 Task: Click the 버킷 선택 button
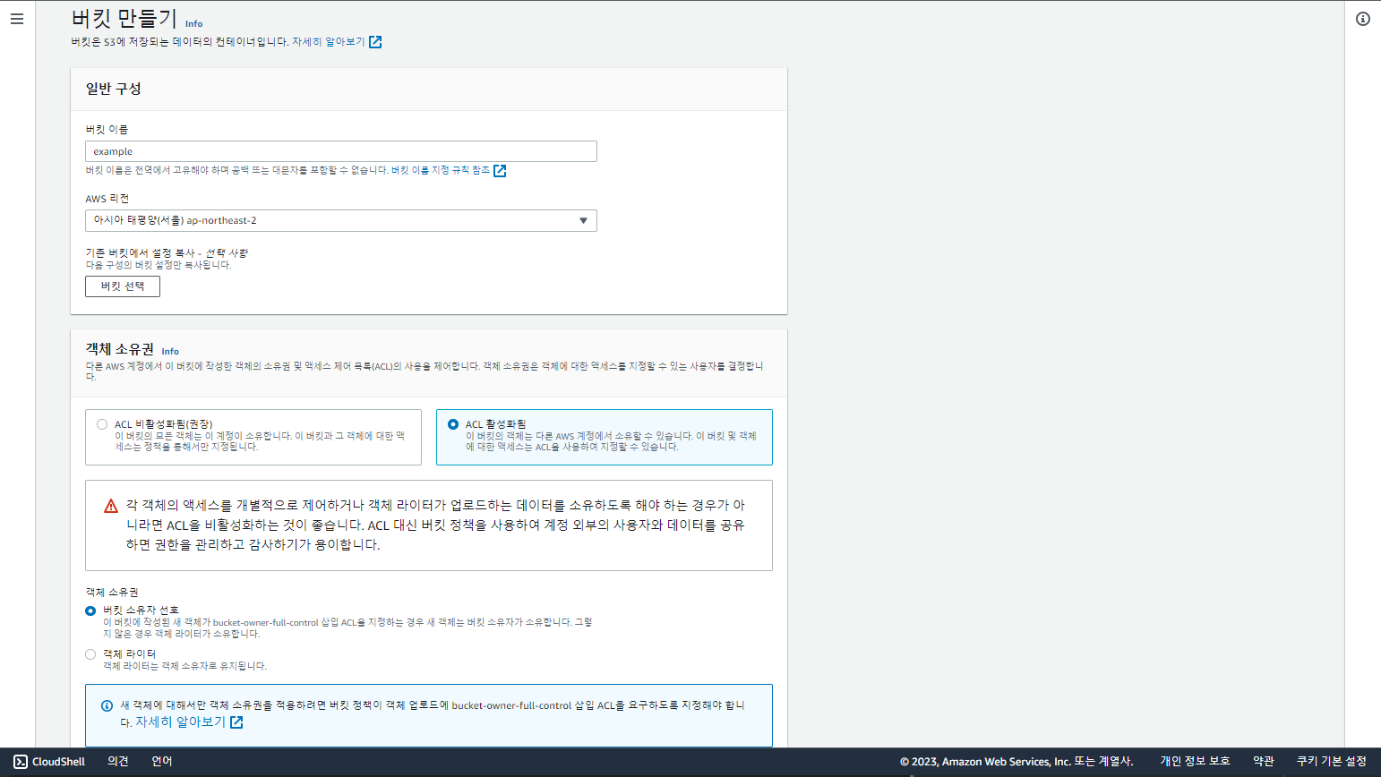123,286
